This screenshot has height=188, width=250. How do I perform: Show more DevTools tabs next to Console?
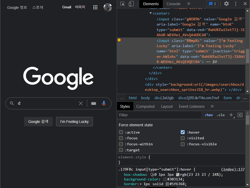pos(189,4)
